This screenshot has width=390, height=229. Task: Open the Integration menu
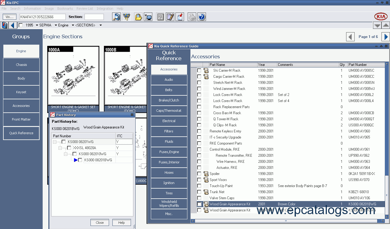105,9
